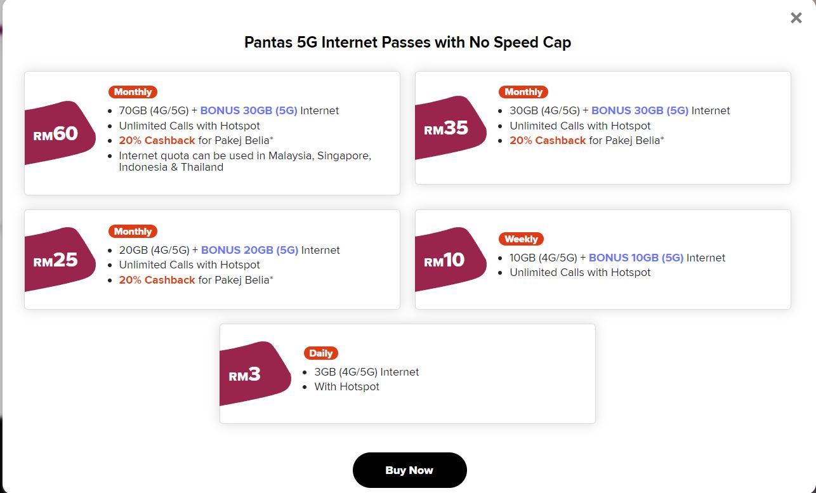Click 20% Cashback text in RM25 pass
The width and height of the screenshot is (816, 493).
coord(157,280)
